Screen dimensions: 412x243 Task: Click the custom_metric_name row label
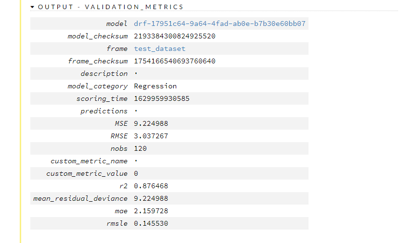tap(89, 161)
